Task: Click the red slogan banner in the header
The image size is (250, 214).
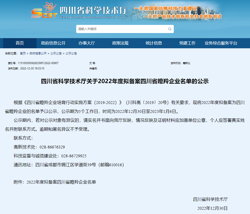Action: tap(178, 13)
